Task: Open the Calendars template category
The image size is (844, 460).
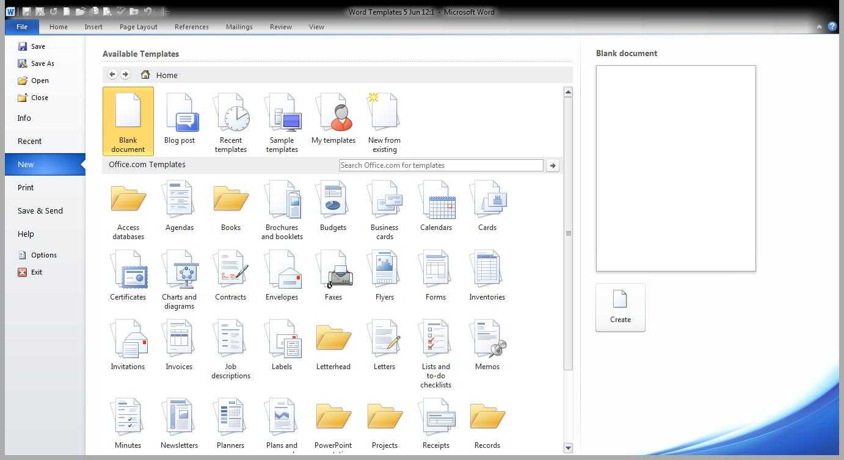Action: coord(436,208)
